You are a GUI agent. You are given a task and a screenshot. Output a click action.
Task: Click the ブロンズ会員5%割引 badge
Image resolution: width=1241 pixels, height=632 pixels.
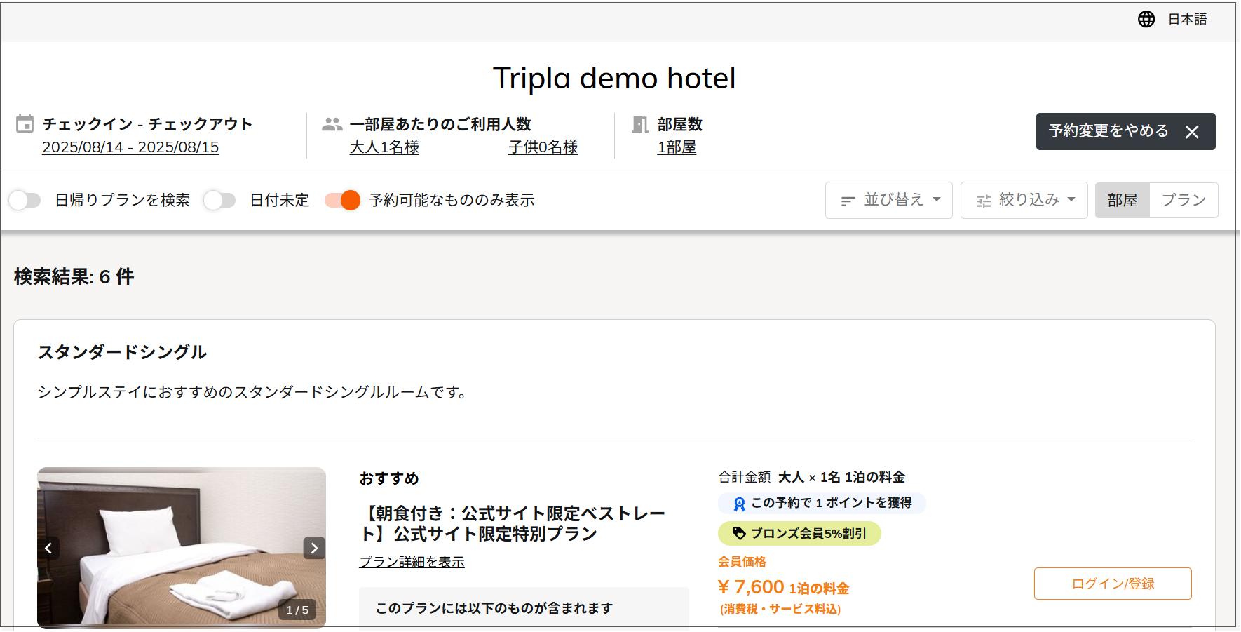pyautogui.click(x=799, y=533)
